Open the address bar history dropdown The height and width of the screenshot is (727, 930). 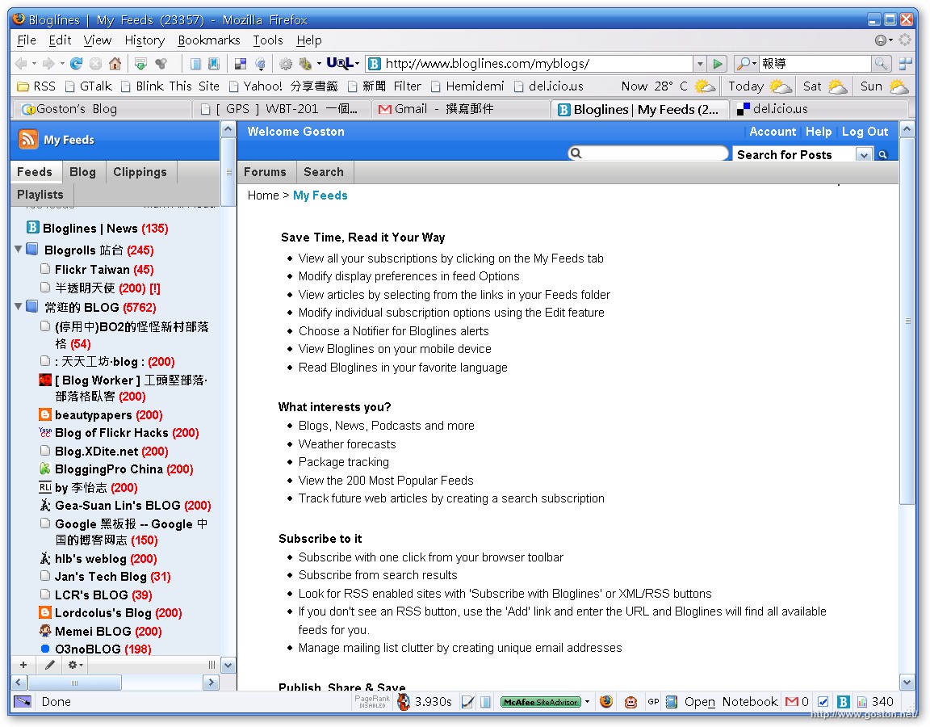[x=700, y=64]
